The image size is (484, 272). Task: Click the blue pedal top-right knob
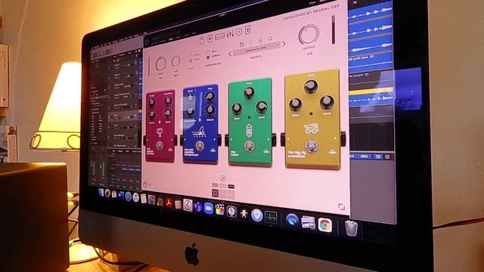click(209, 97)
